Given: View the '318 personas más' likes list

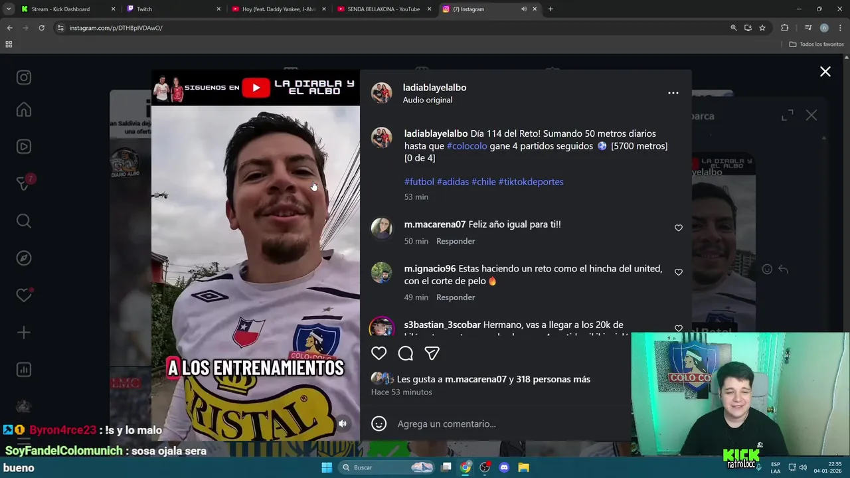Looking at the screenshot, I should point(553,379).
